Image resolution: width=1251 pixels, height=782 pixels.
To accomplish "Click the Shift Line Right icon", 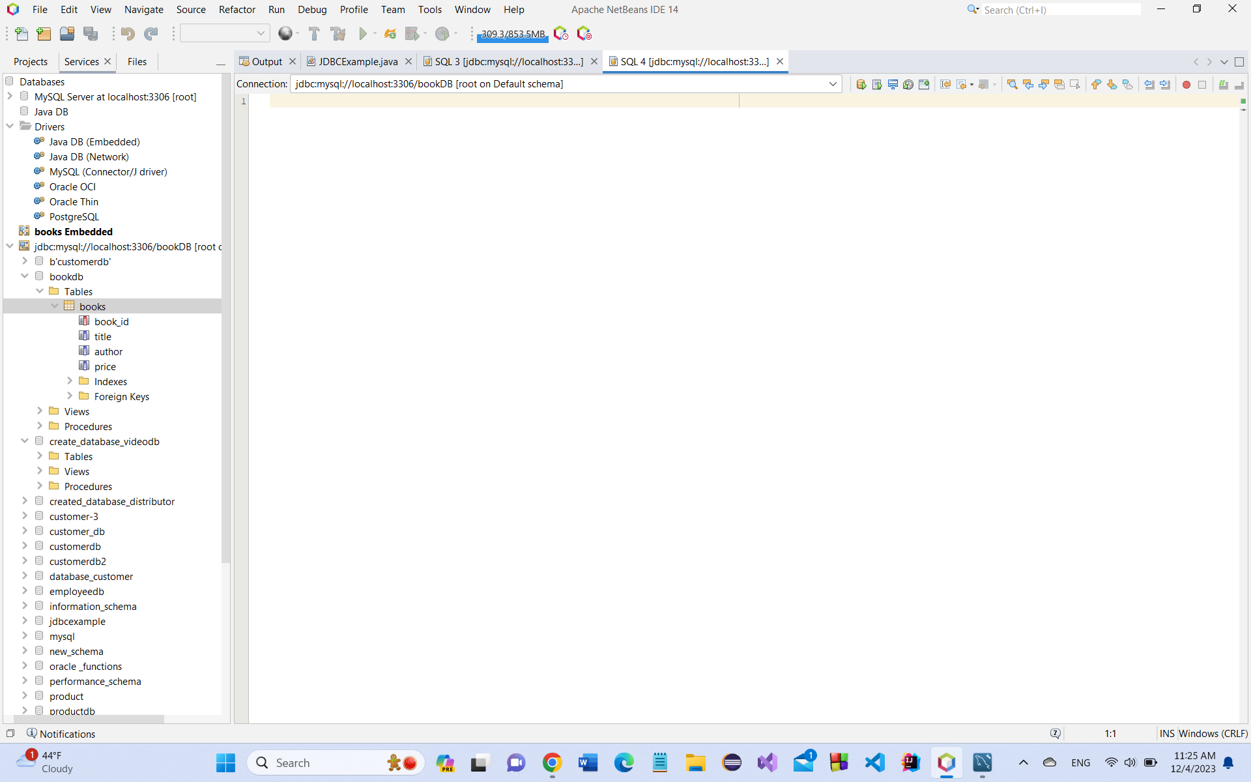I will pos(1165,84).
